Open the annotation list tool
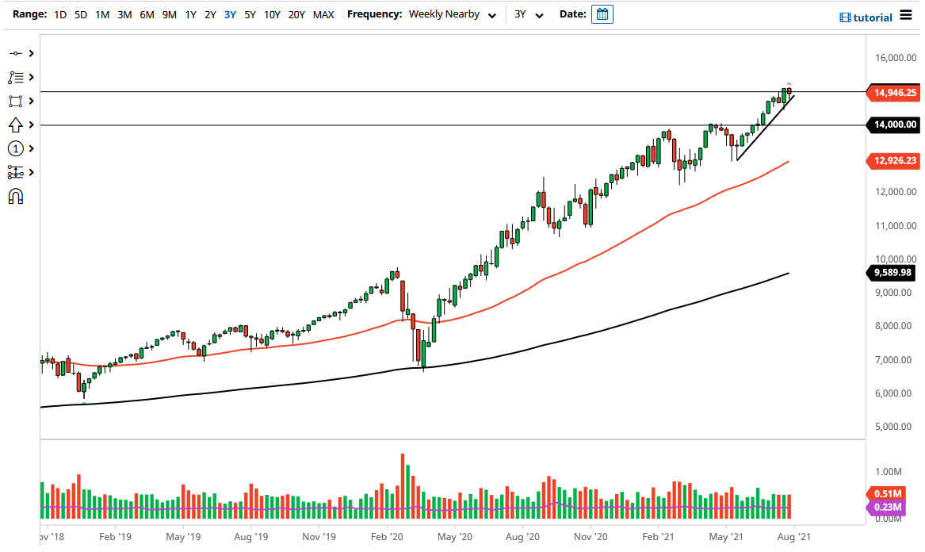 coord(16,77)
